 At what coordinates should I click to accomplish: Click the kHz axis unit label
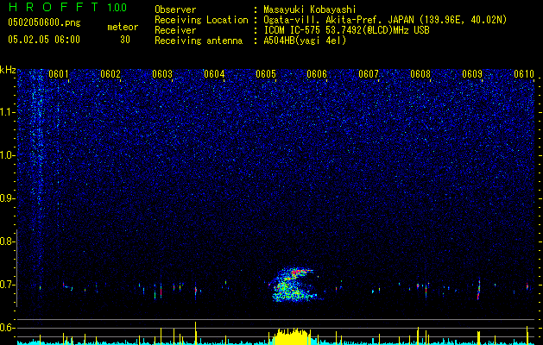tap(8, 70)
